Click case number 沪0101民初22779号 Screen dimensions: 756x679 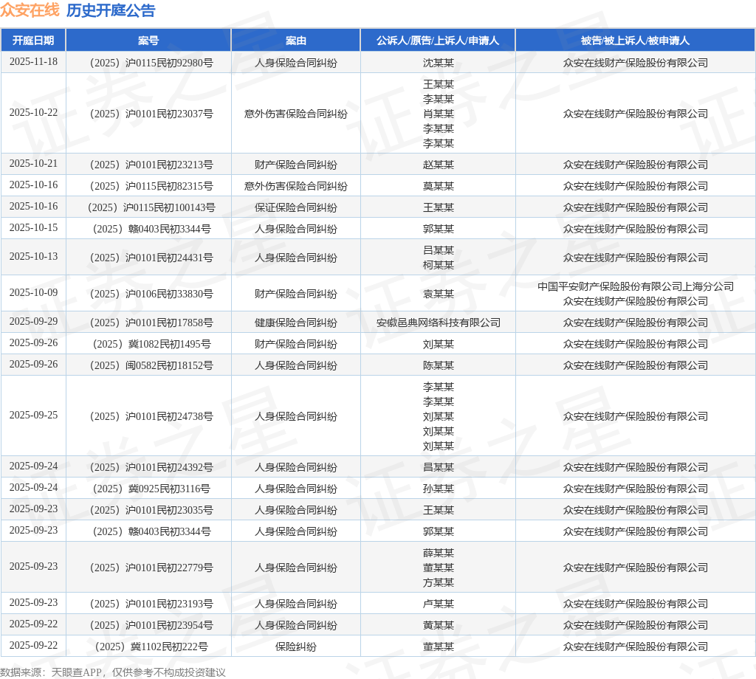pyautogui.click(x=151, y=568)
